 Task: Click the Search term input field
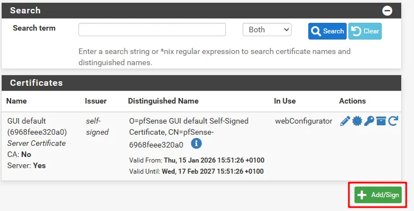(x=152, y=30)
